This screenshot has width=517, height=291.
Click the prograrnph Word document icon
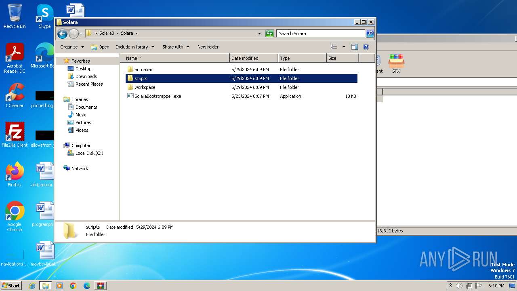coord(44,214)
